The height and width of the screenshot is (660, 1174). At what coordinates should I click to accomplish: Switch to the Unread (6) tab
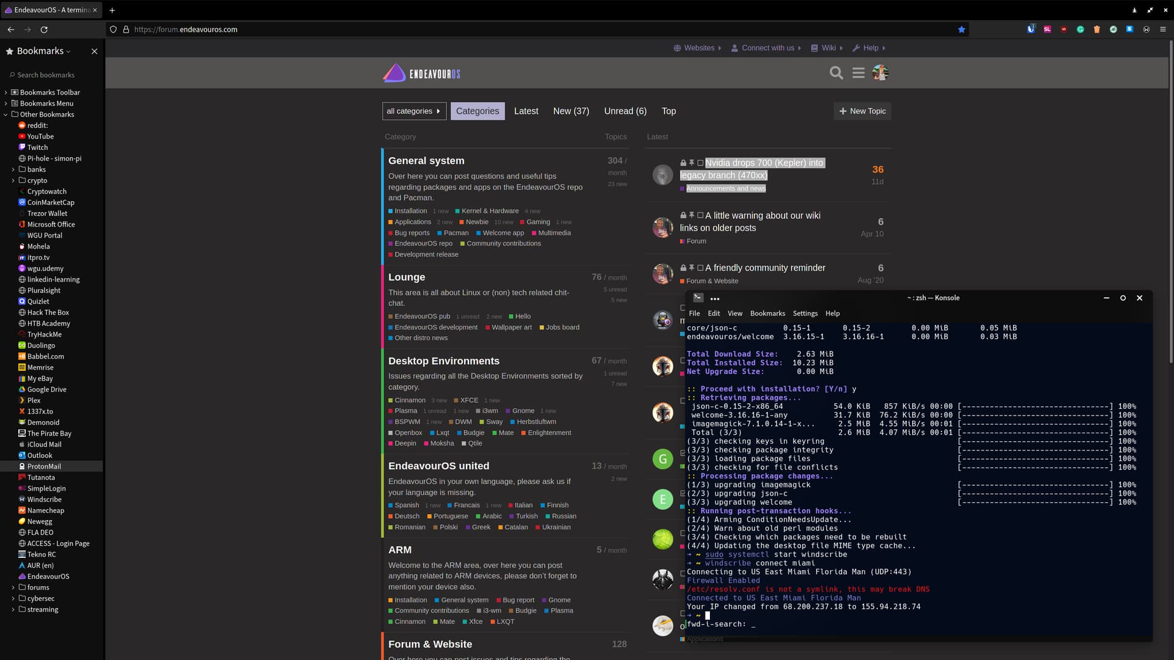click(625, 111)
